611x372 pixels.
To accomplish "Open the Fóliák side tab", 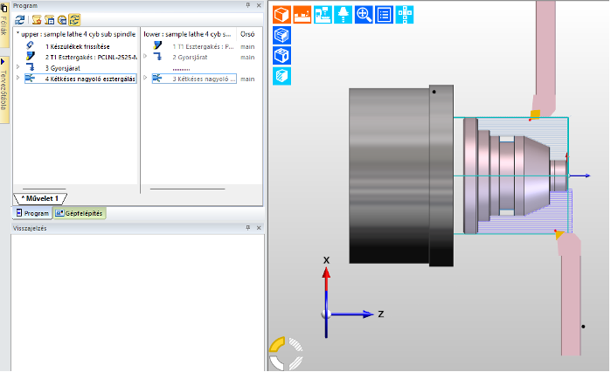I will pos(3,25).
